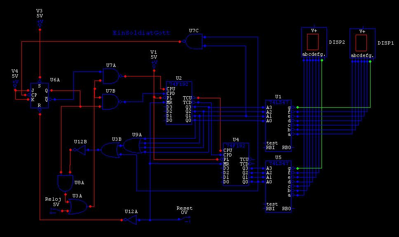Image resolution: width=399 pixels, height=237 pixels.
Task: Select the EinSoldiatGott text label
Action: pyautogui.click(x=141, y=33)
